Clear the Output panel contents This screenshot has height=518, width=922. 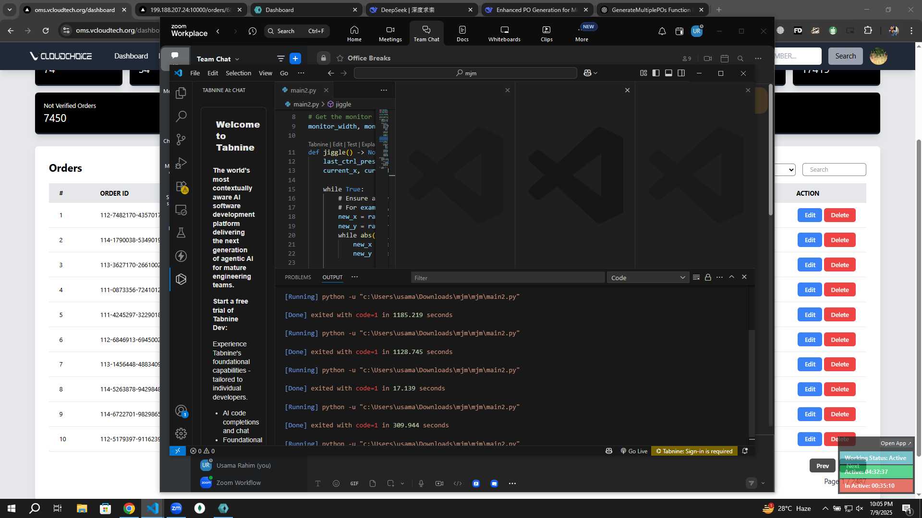696,277
